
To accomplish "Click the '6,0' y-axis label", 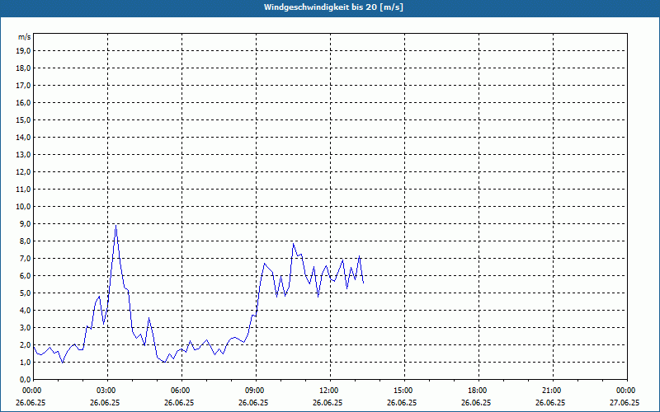I will click(x=26, y=276).
